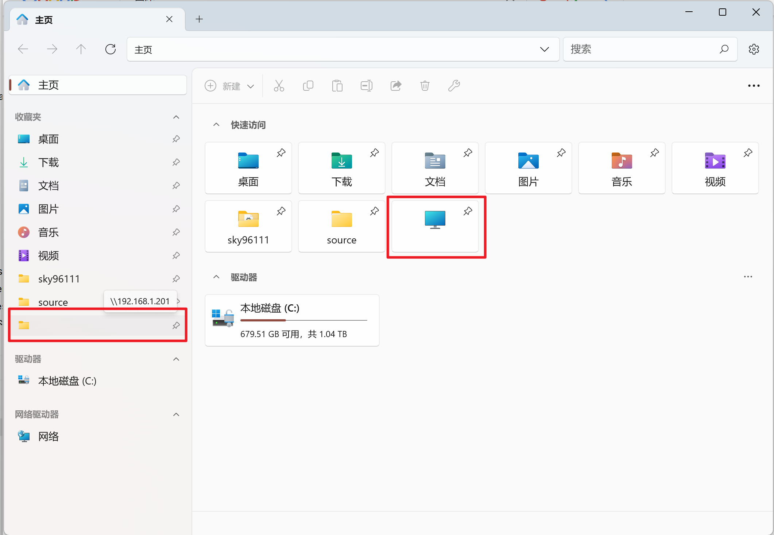
Task: Collapse the 快速访问 section
Action: (216, 125)
